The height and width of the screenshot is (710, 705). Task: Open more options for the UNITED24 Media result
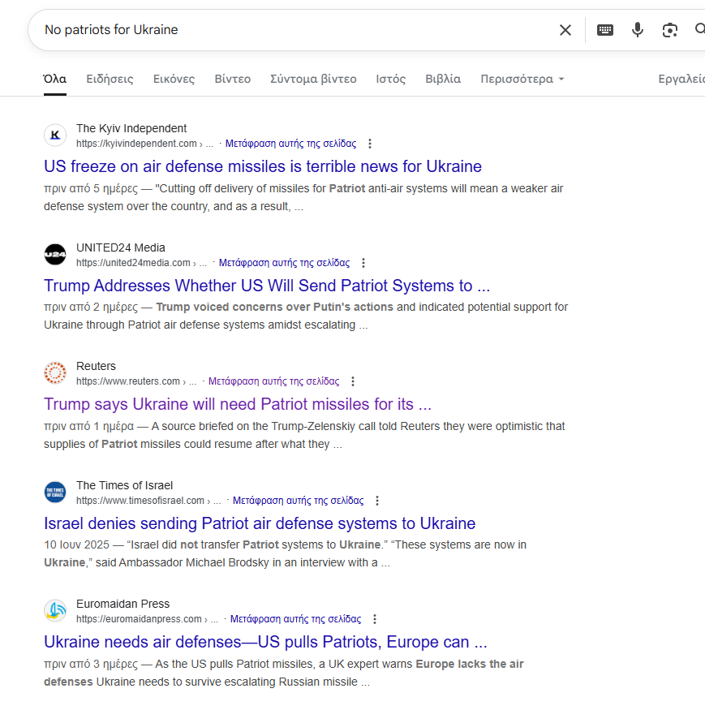pyautogui.click(x=363, y=263)
